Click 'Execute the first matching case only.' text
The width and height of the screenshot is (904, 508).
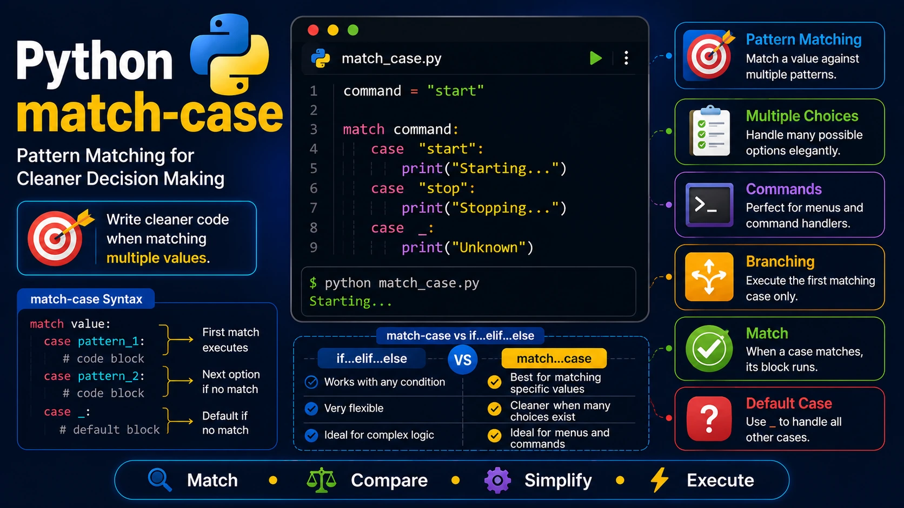click(x=810, y=288)
